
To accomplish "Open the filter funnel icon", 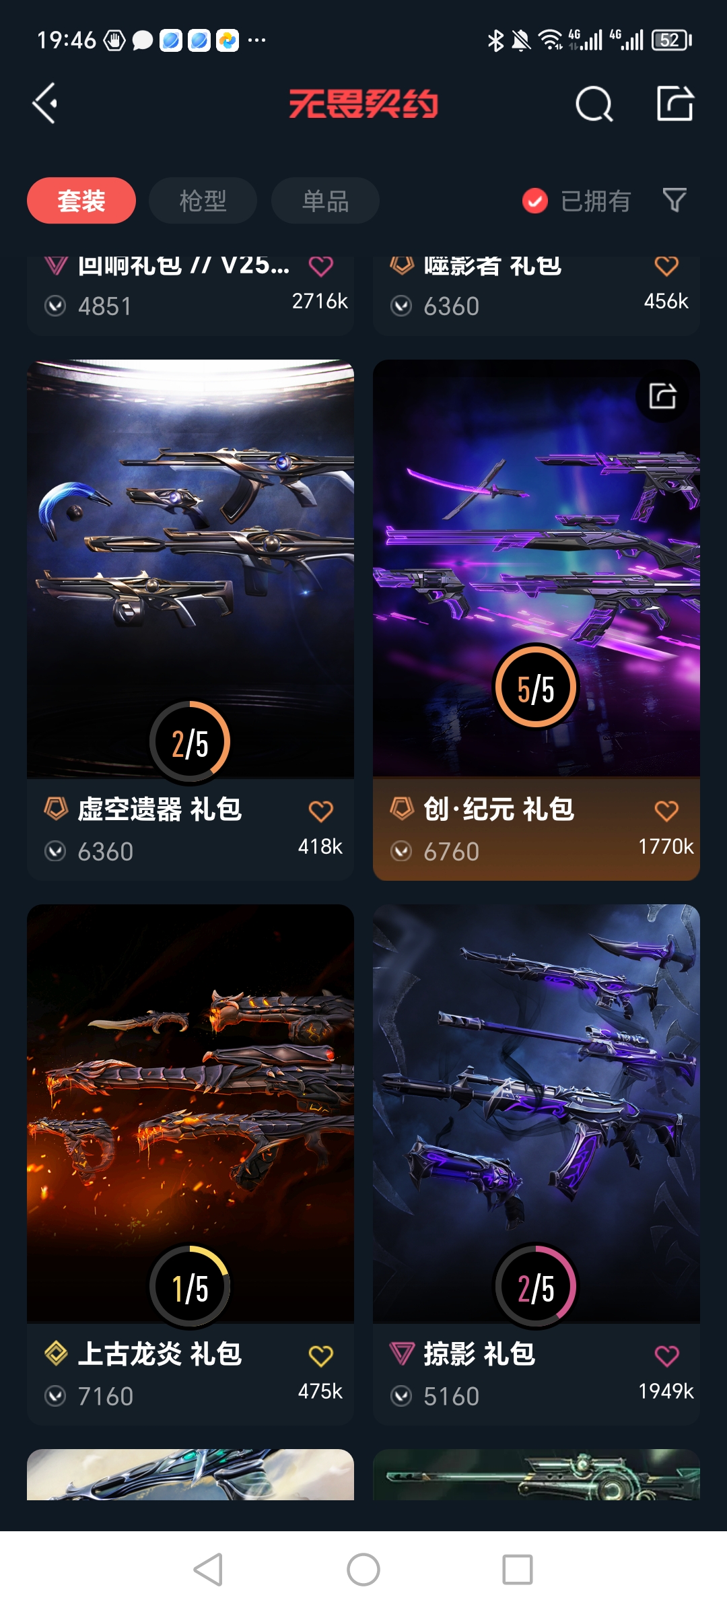I will click(674, 200).
